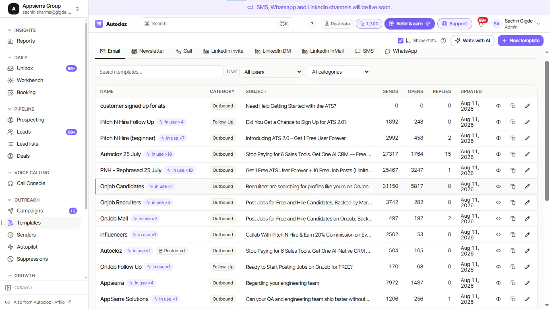Click the Refer & earn button
The width and height of the screenshot is (550, 309).
pos(409,24)
